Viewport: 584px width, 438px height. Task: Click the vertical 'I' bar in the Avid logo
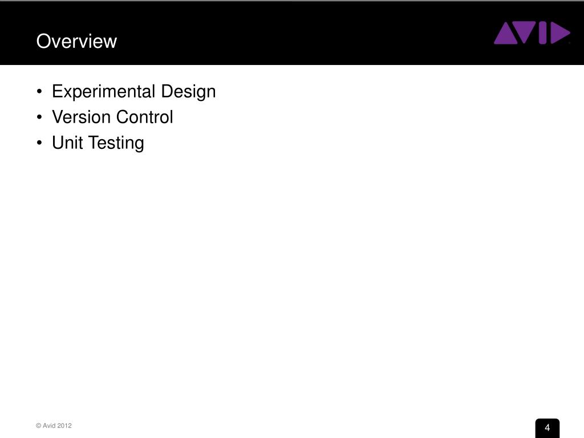[543, 33]
